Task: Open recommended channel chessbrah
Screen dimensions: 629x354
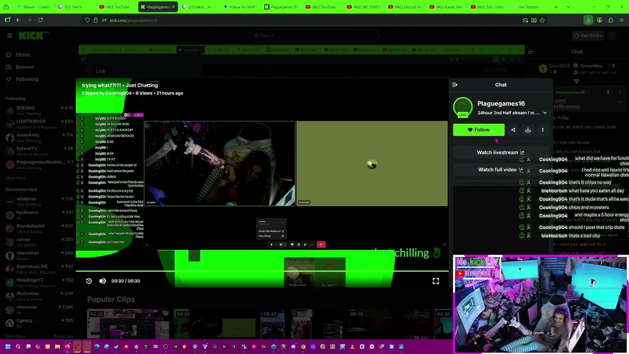Action: [39, 255]
